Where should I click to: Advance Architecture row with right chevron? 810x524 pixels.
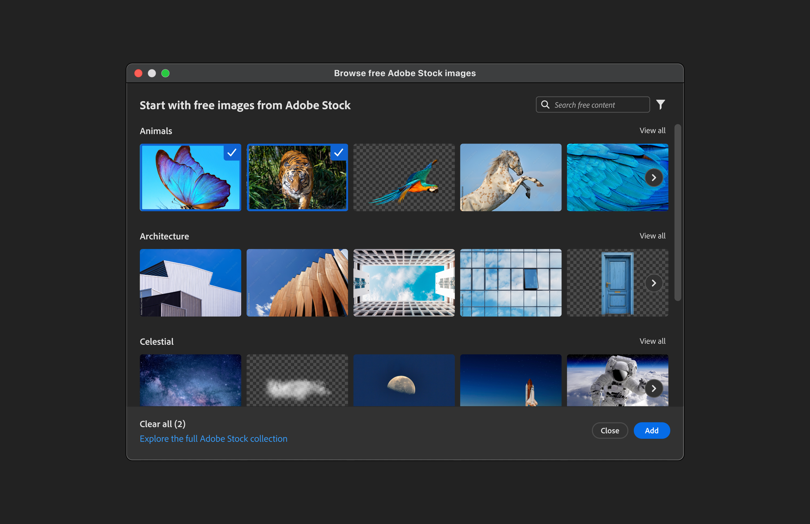[654, 283]
